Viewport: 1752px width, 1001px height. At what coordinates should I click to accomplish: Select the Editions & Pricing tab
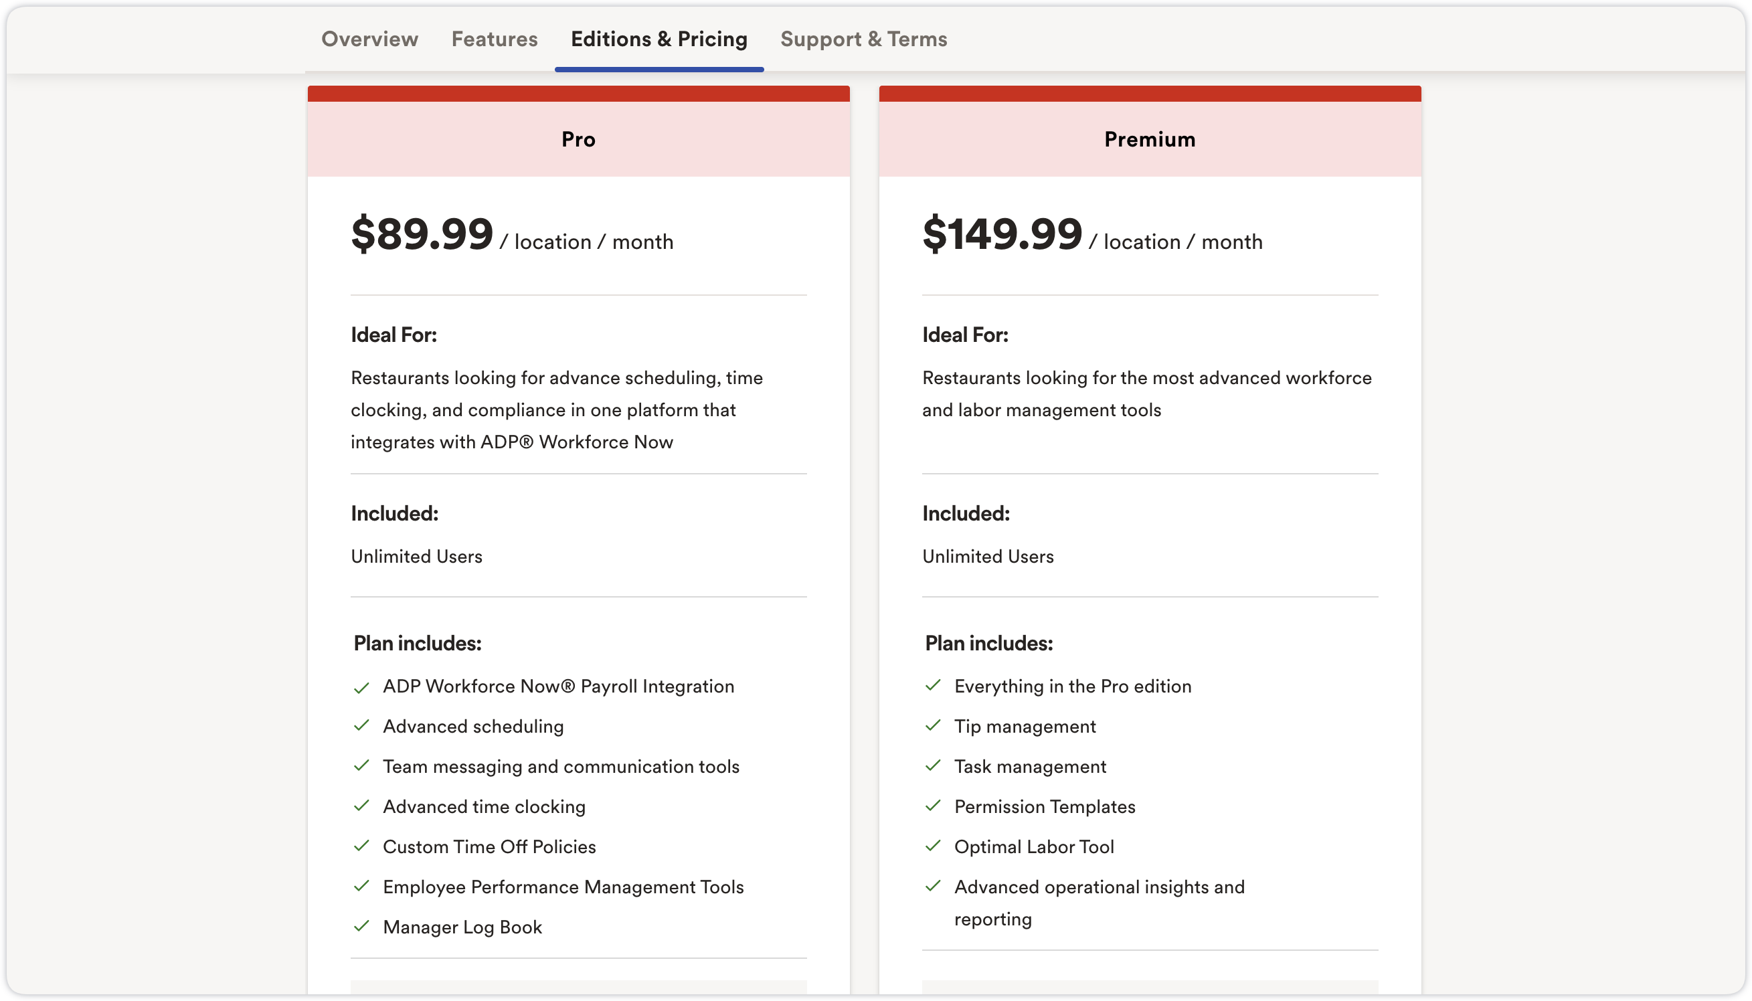(659, 39)
